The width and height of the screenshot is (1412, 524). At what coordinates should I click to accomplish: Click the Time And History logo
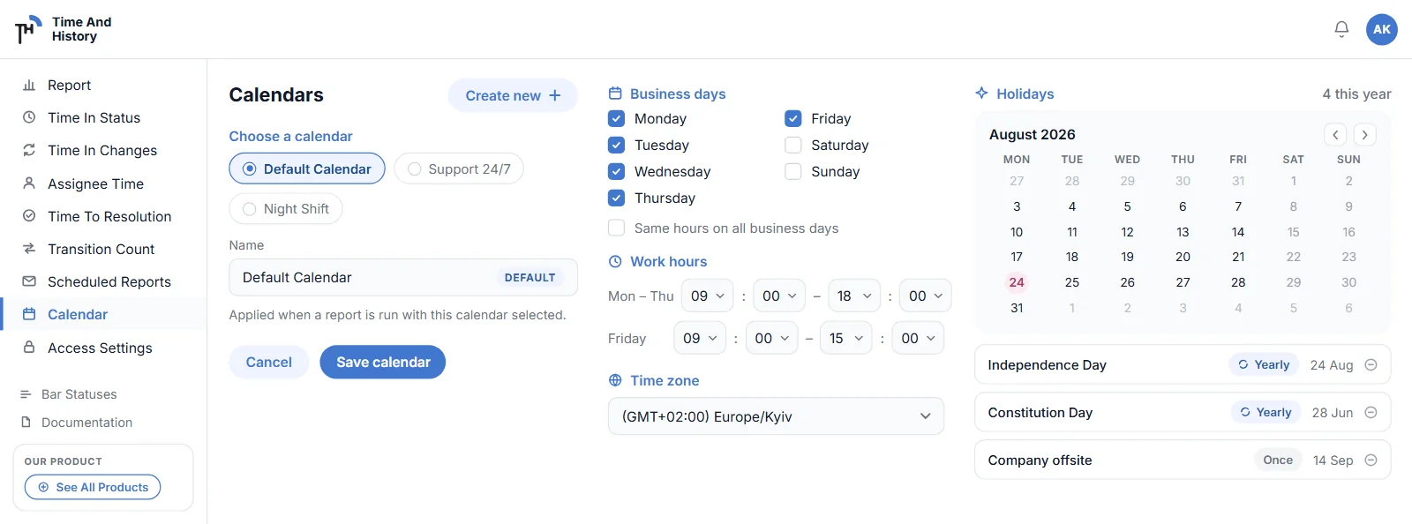pyautogui.click(x=64, y=29)
